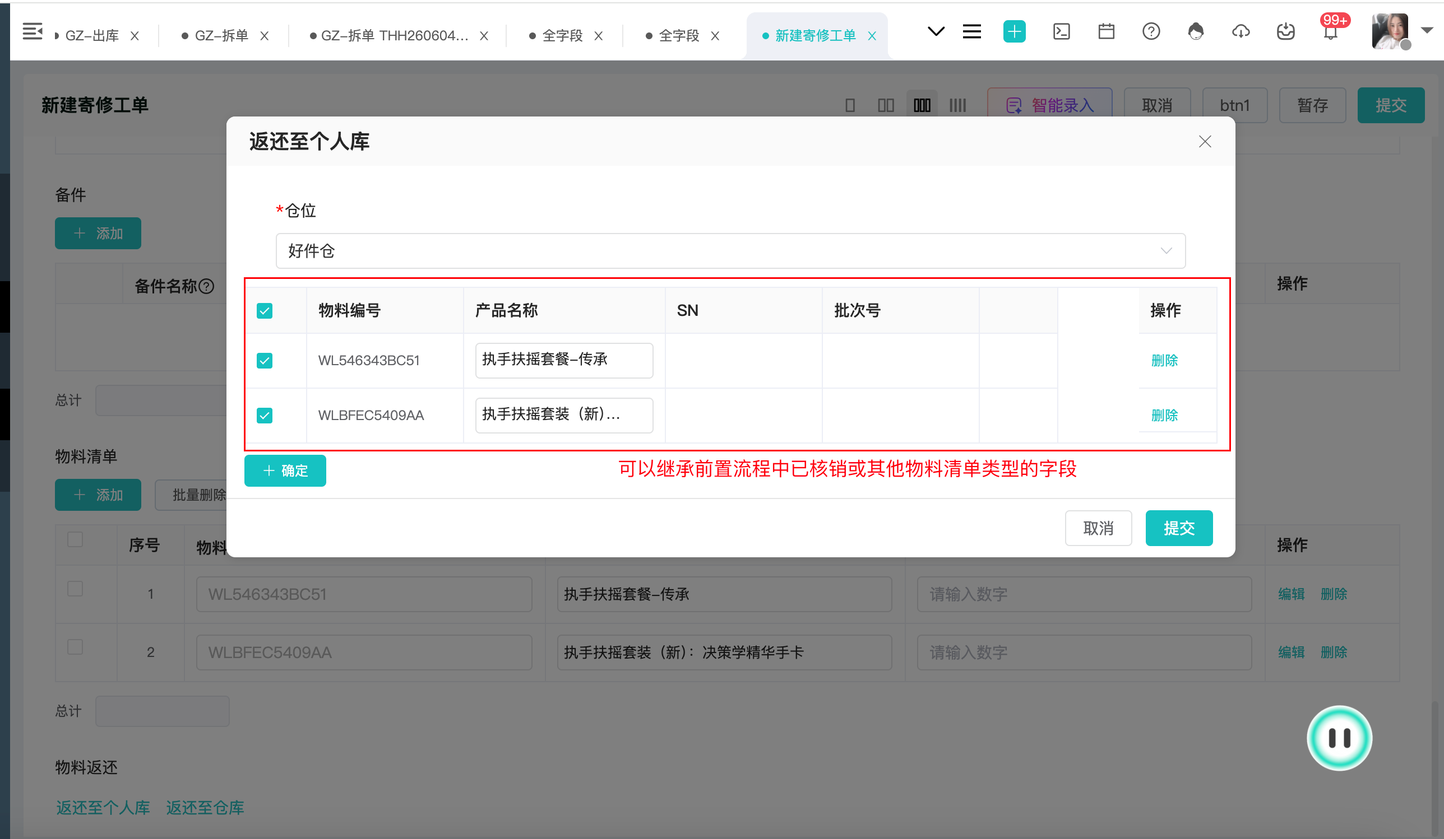Click the cloud download icon
The width and height of the screenshot is (1444, 839).
1241,31
